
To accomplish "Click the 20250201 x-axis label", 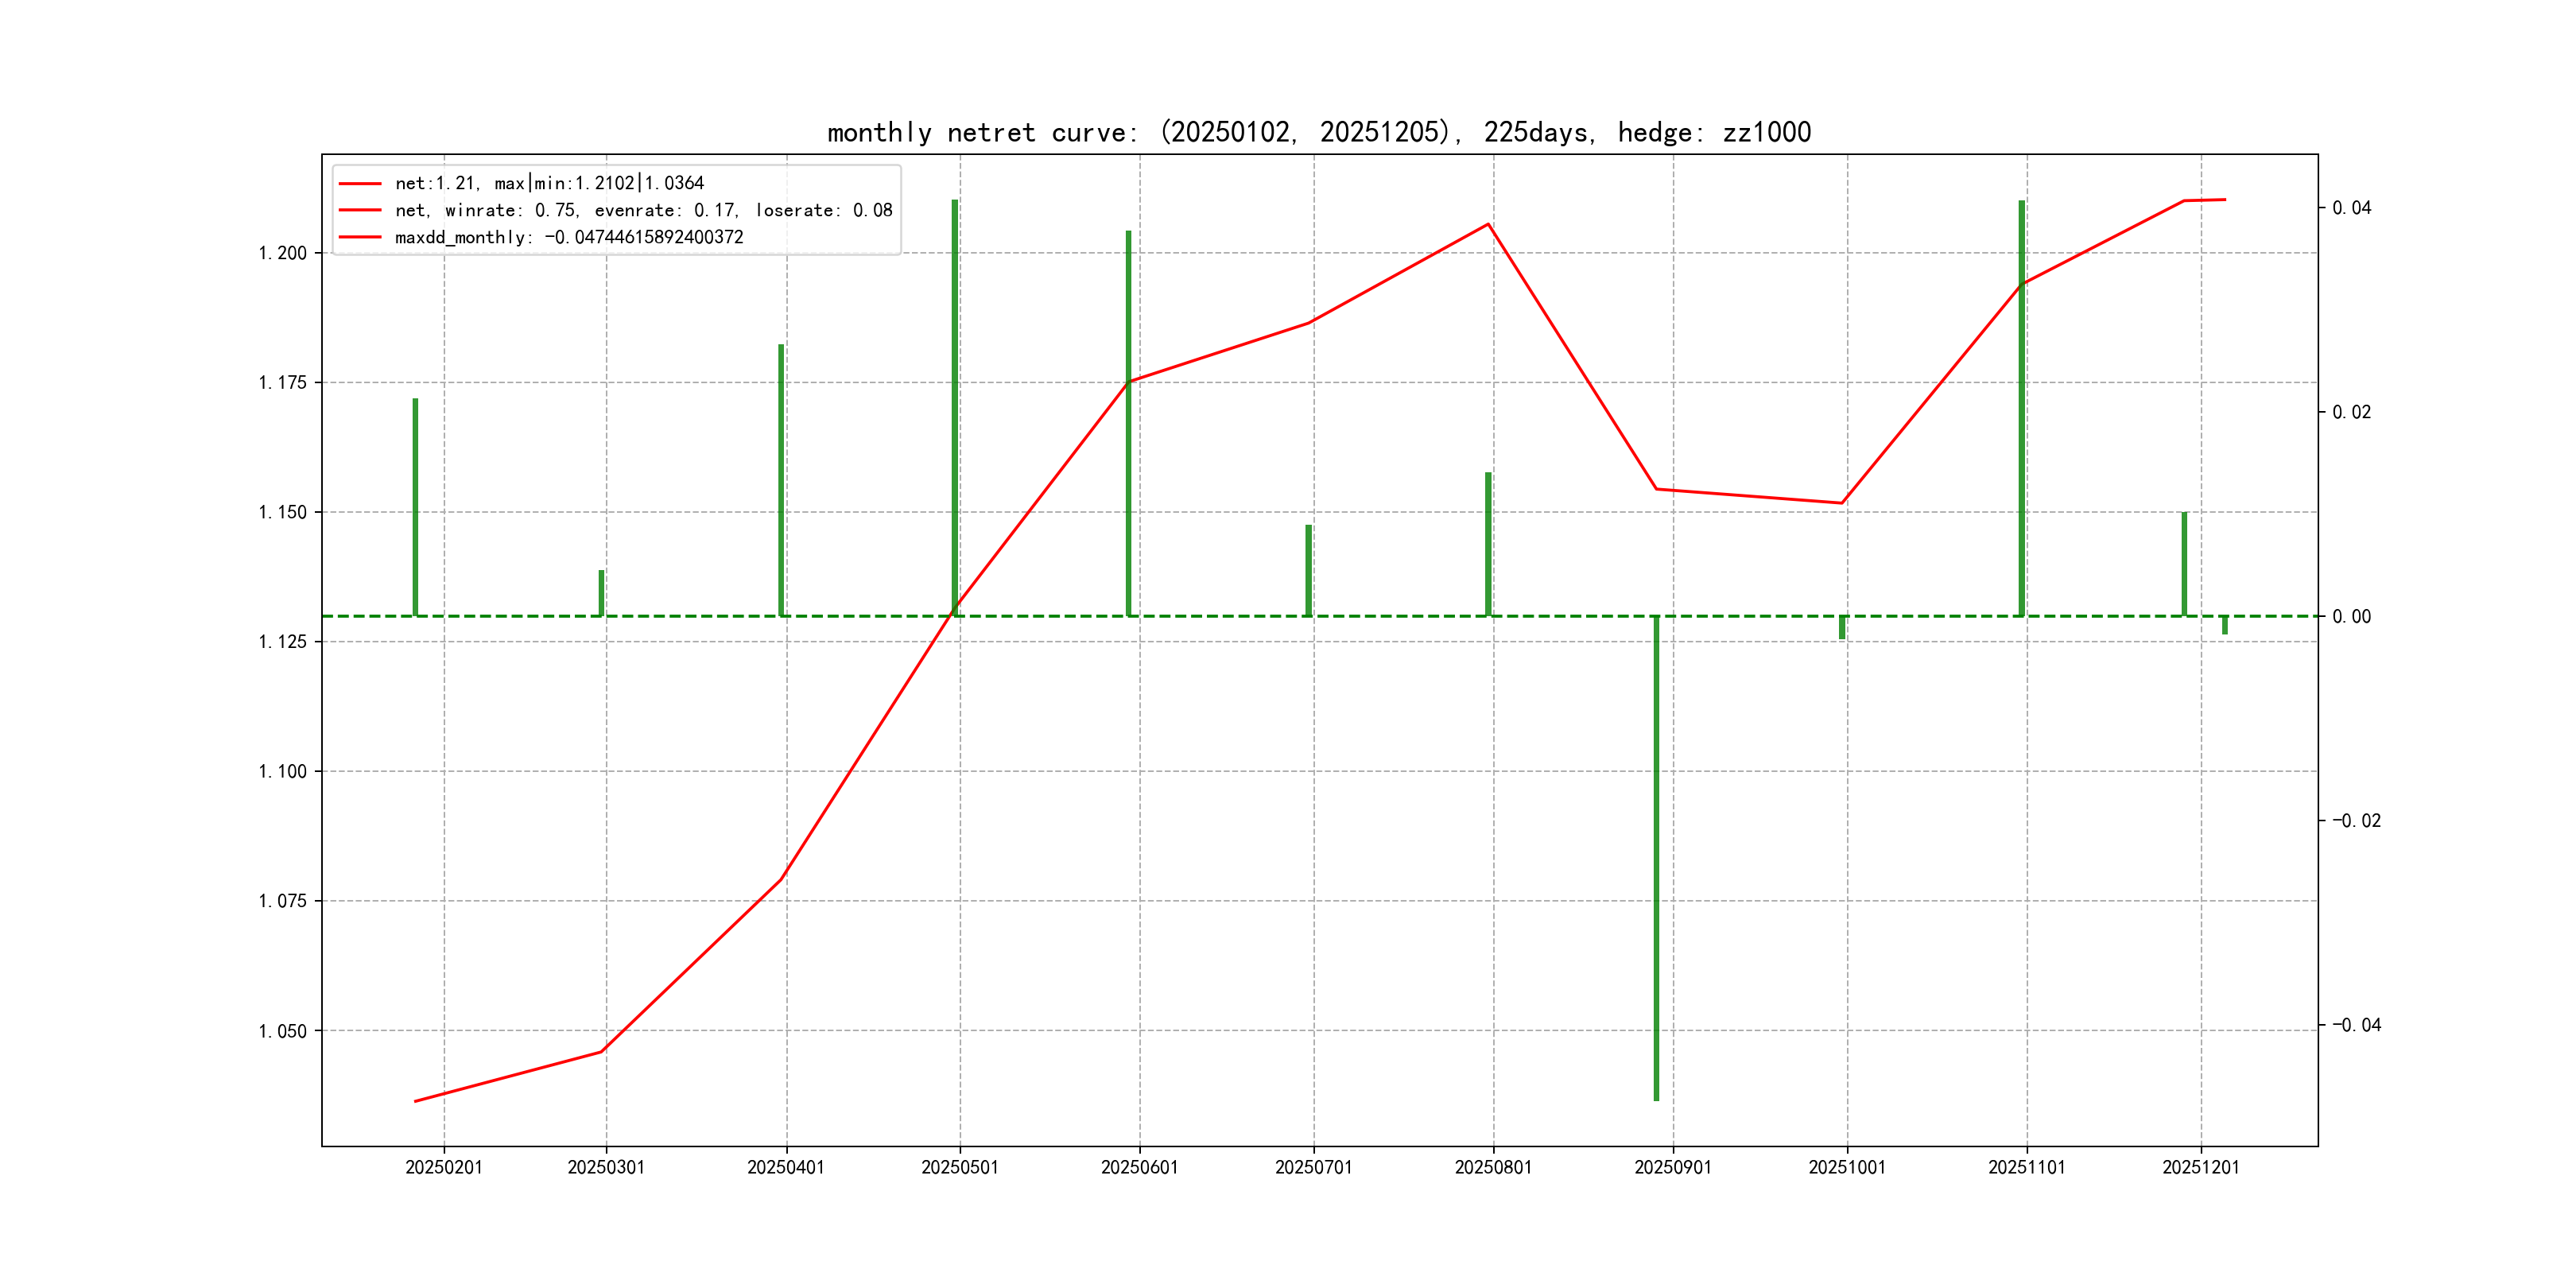I will pyautogui.click(x=444, y=1168).
